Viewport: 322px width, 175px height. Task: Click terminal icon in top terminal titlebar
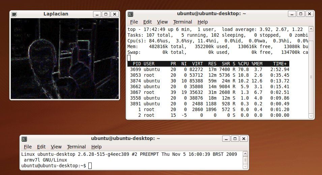pyautogui.click(x=130, y=14)
